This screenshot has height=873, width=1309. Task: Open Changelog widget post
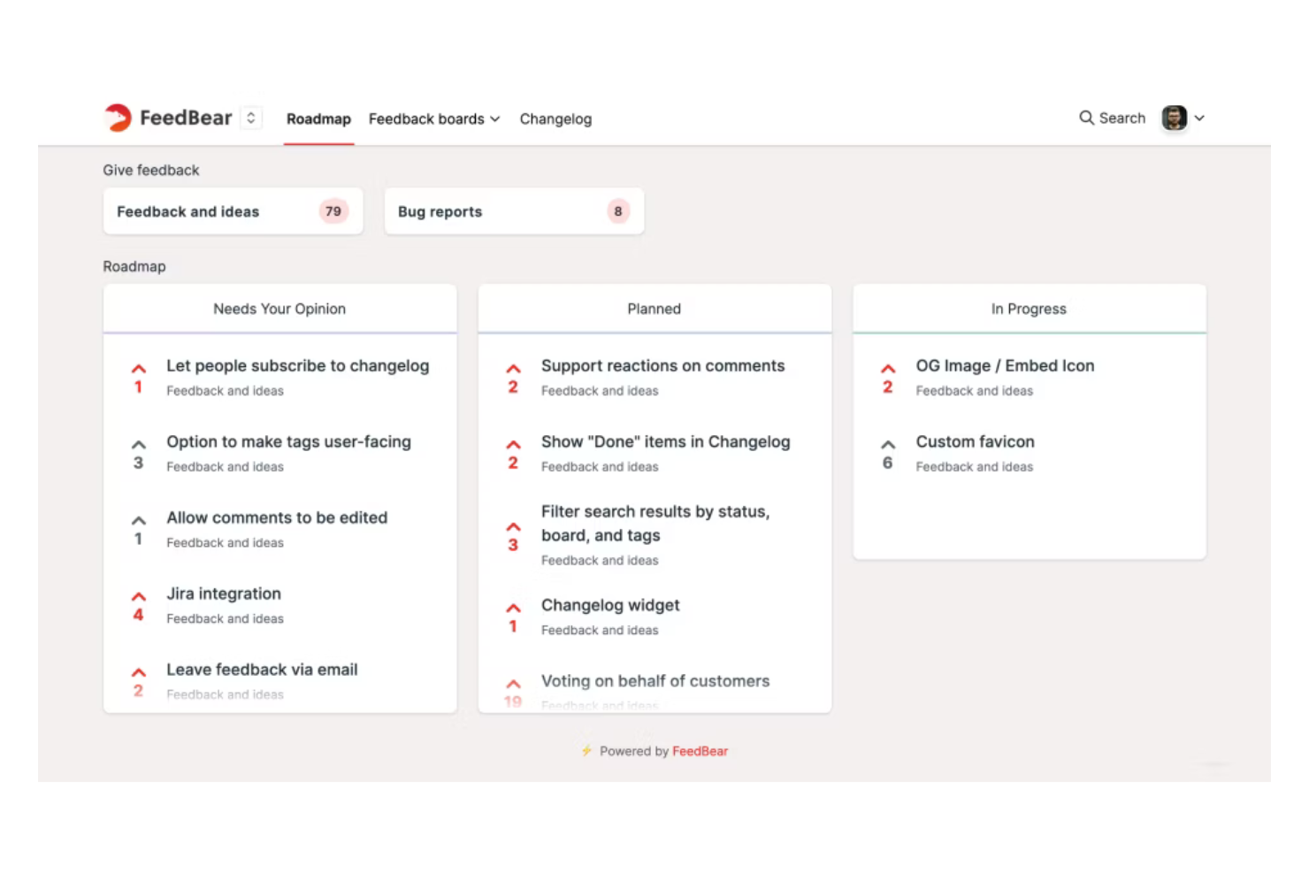tap(610, 605)
